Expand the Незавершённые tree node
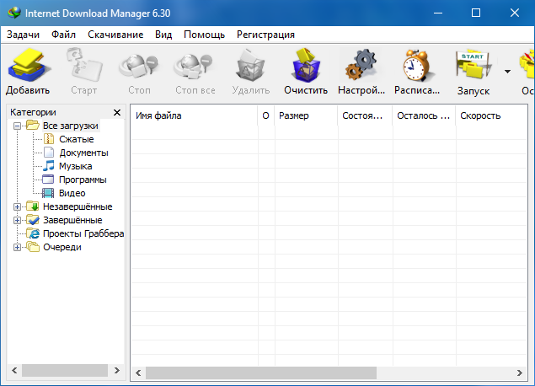The width and height of the screenshot is (535, 386). 18,206
